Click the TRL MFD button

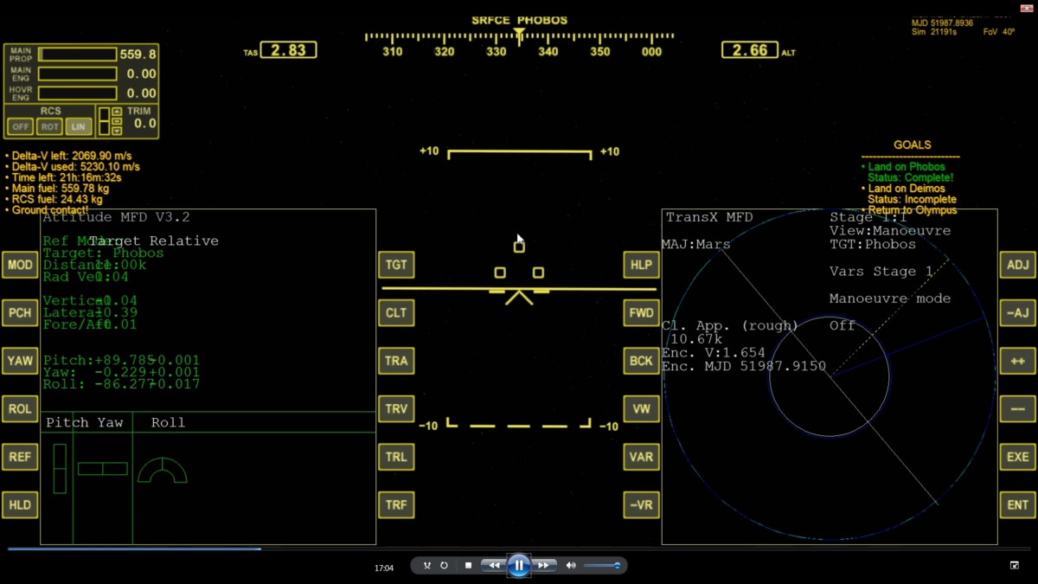pyautogui.click(x=396, y=457)
